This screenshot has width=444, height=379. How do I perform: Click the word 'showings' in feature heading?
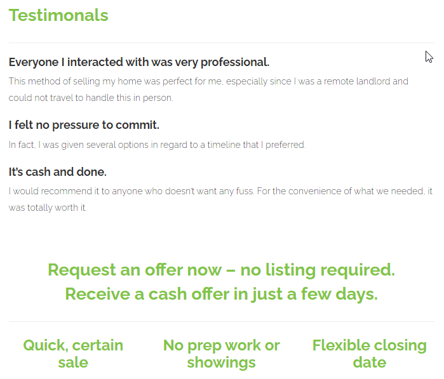click(222, 363)
